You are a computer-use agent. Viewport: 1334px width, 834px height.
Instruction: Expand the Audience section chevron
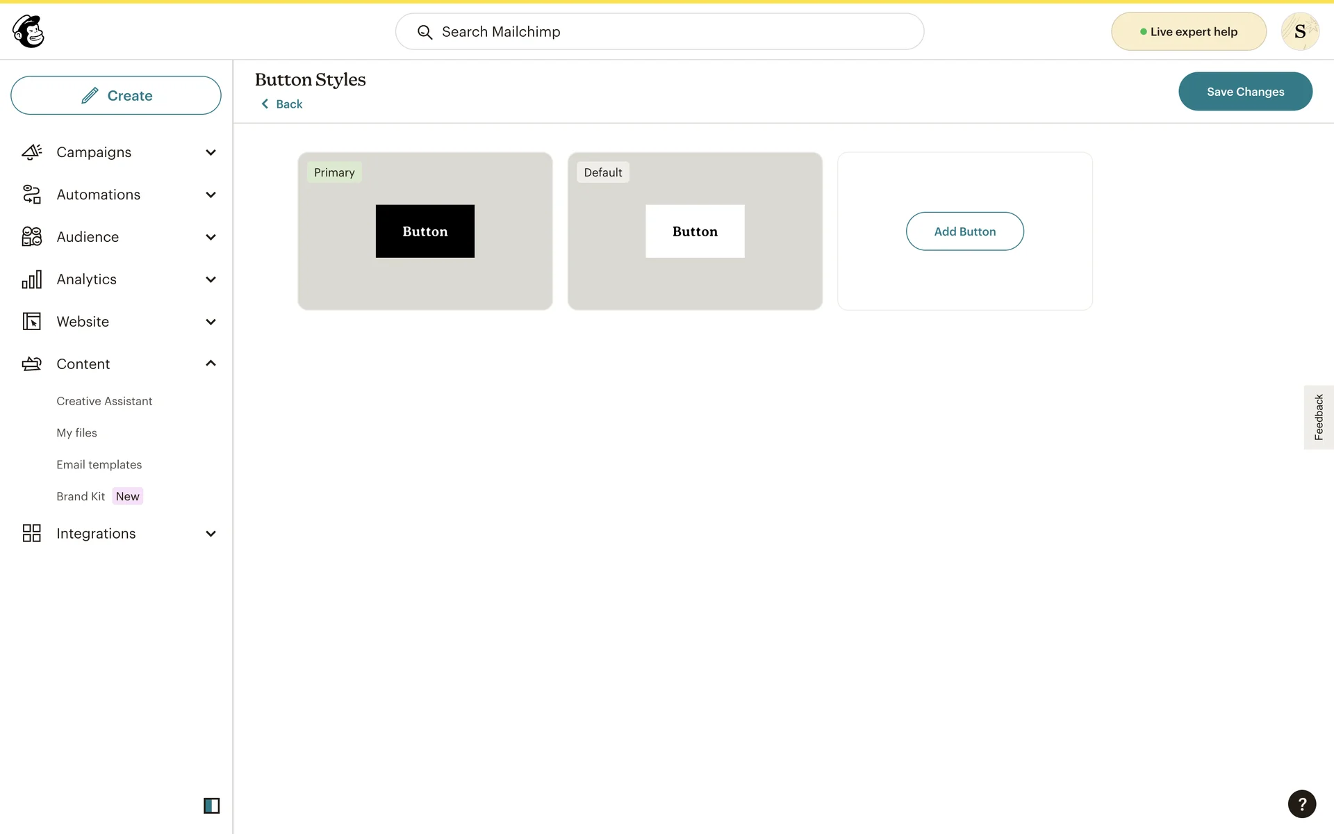[x=211, y=237]
